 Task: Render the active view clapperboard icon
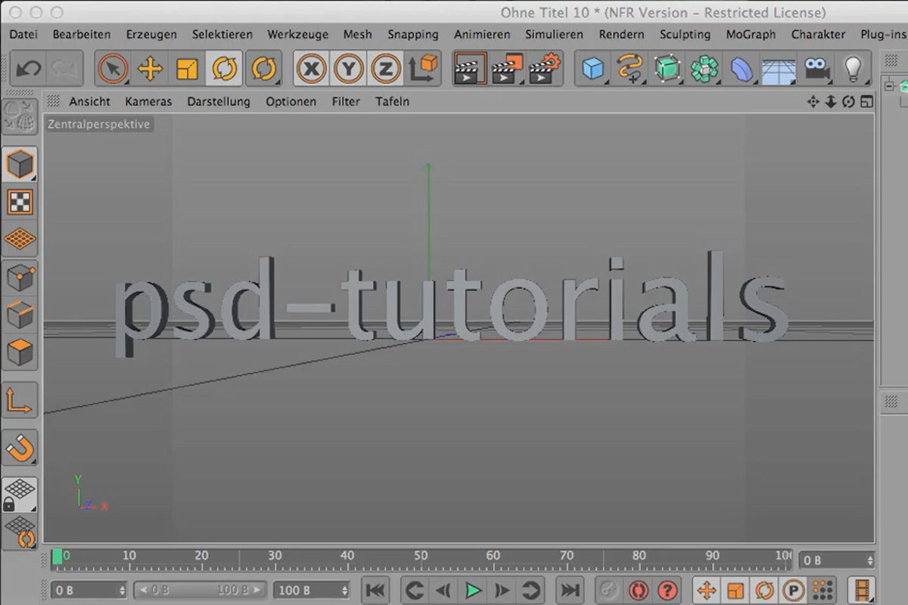(470, 69)
